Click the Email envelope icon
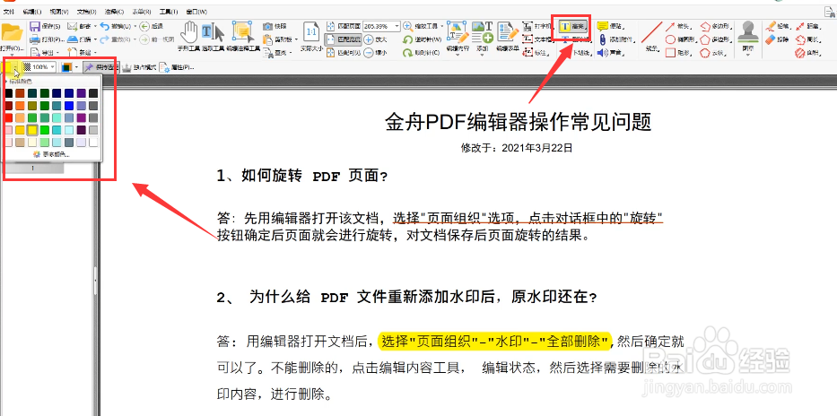837x416 pixels. click(73, 26)
